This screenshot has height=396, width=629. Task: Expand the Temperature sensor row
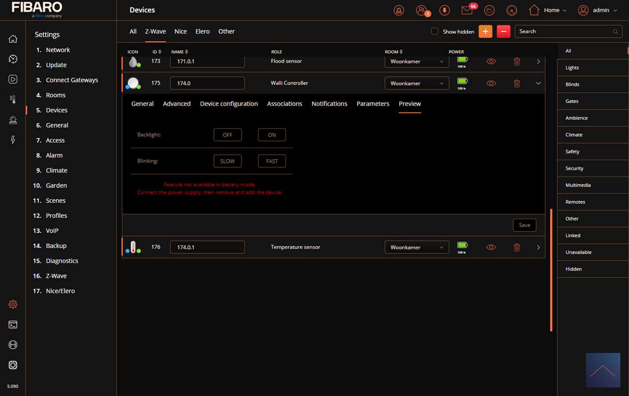[538, 247]
